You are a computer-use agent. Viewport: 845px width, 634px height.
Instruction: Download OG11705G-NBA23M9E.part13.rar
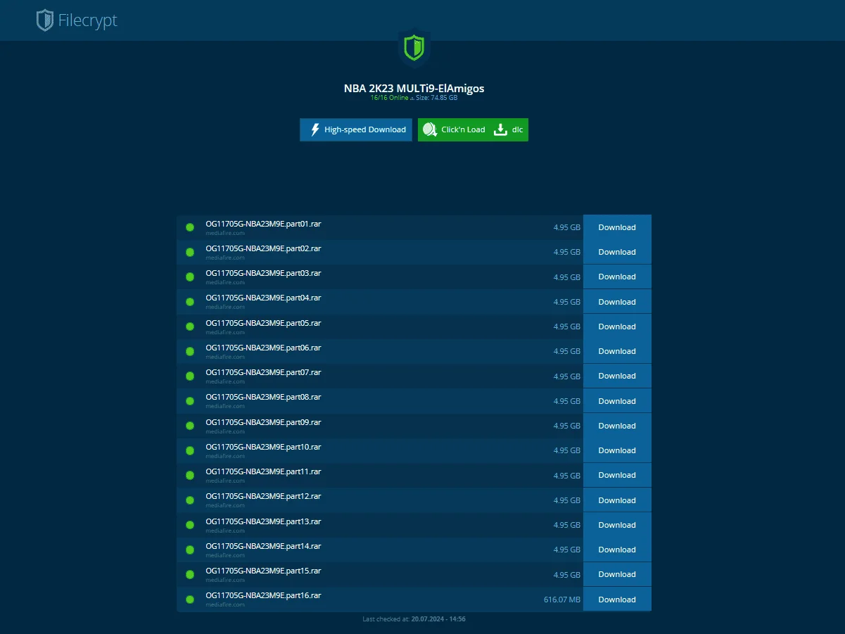click(617, 525)
